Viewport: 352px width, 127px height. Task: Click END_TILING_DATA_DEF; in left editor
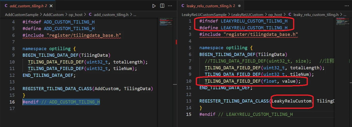coord(49,75)
